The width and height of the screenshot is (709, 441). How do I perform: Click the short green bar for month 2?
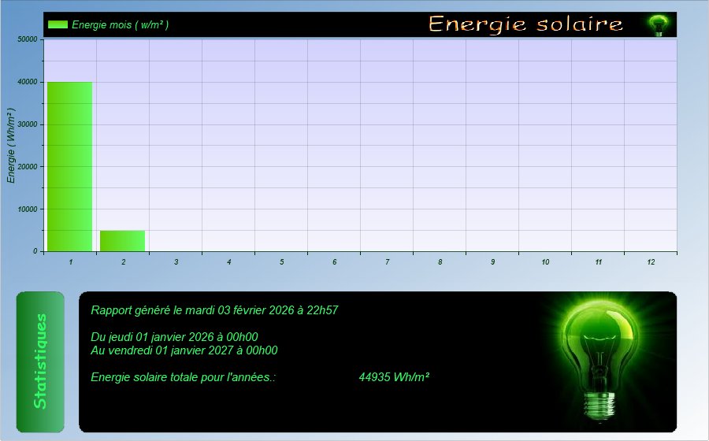(x=122, y=241)
